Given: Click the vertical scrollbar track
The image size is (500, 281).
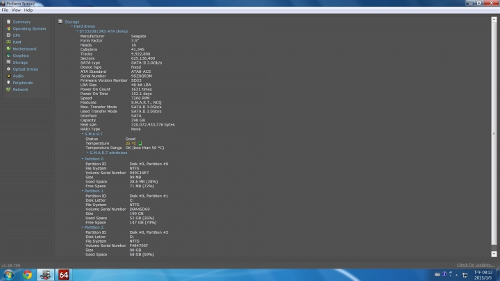Looking at the screenshot, I should point(494,137).
